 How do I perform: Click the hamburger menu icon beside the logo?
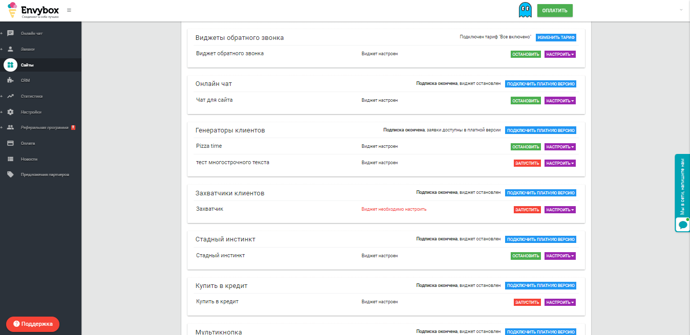pyautogui.click(x=69, y=10)
